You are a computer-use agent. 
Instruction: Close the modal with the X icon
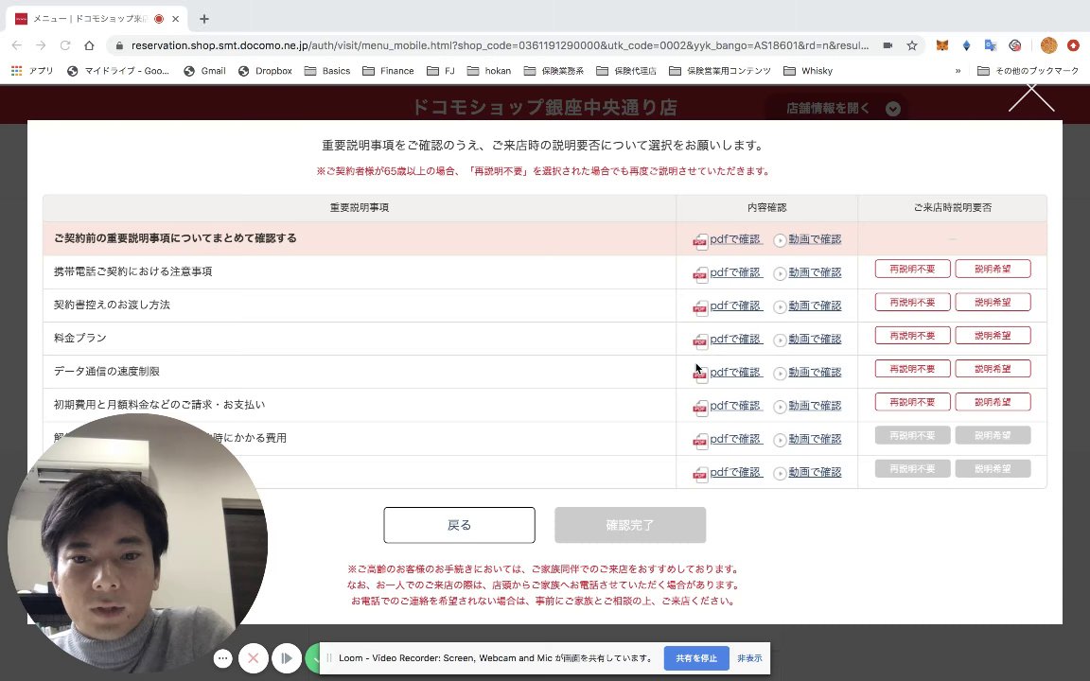[1031, 97]
